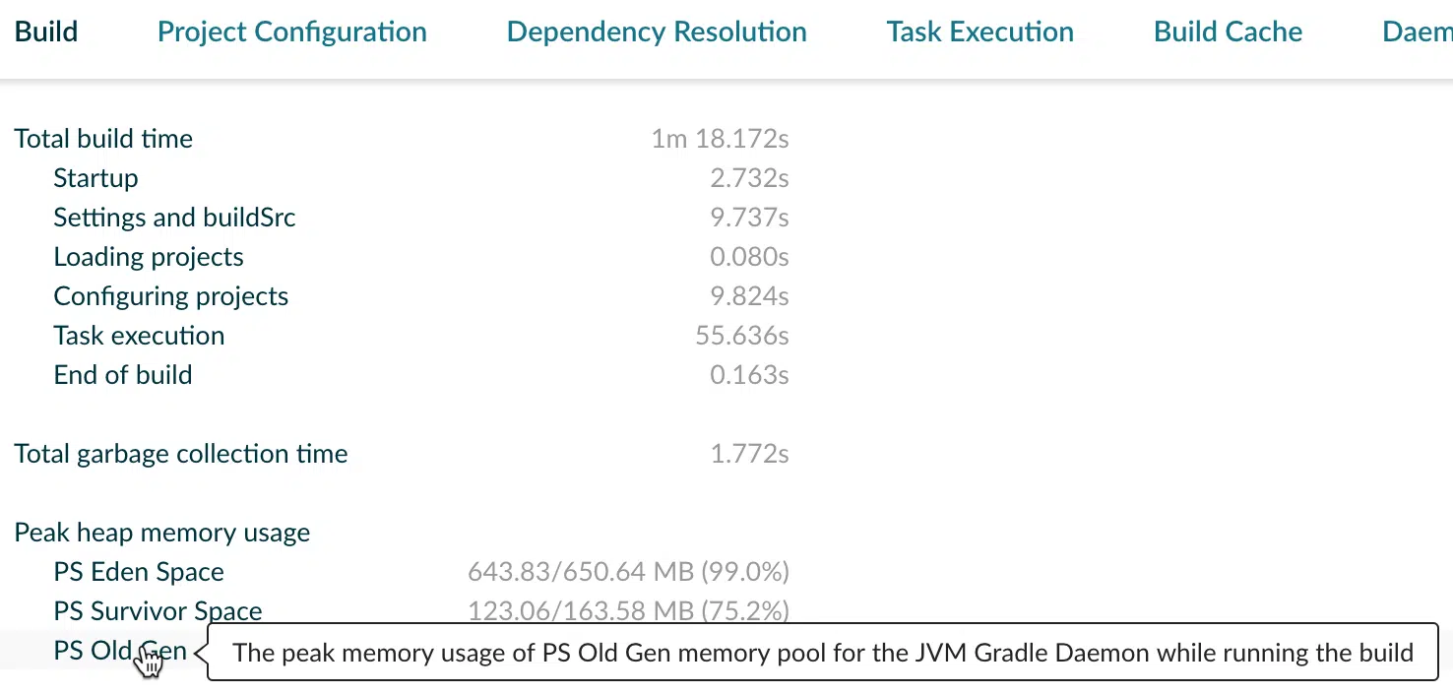Screen dimensions: 1453x694
Task: Click the Total build time row label
Action: [103, 139]
